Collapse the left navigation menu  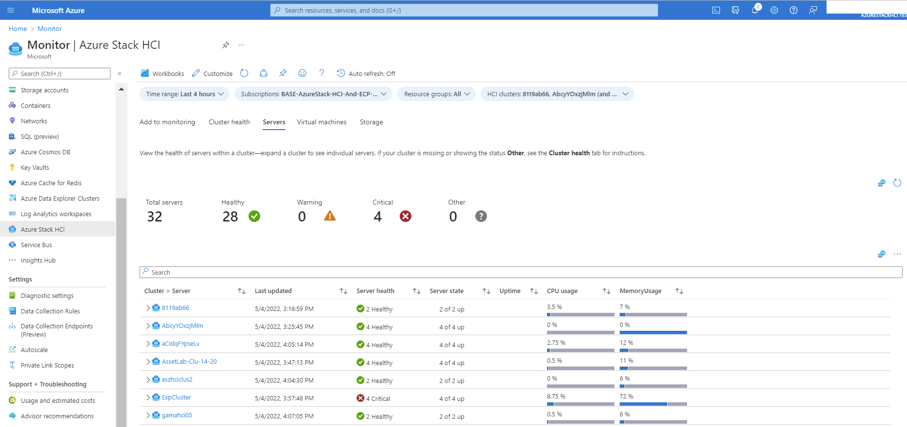click(120, 74)
